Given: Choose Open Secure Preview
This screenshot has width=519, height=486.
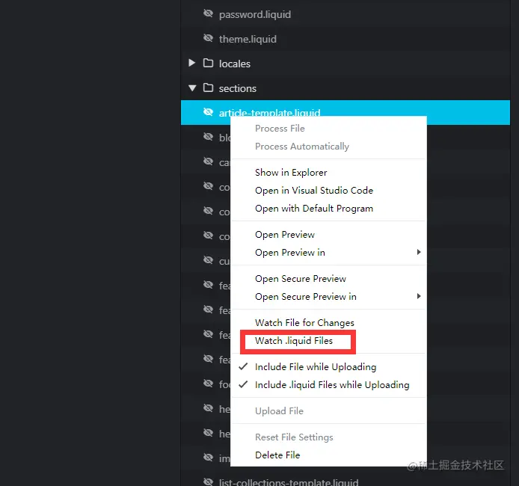Looking at the screenshot, I should click(300, 279).
